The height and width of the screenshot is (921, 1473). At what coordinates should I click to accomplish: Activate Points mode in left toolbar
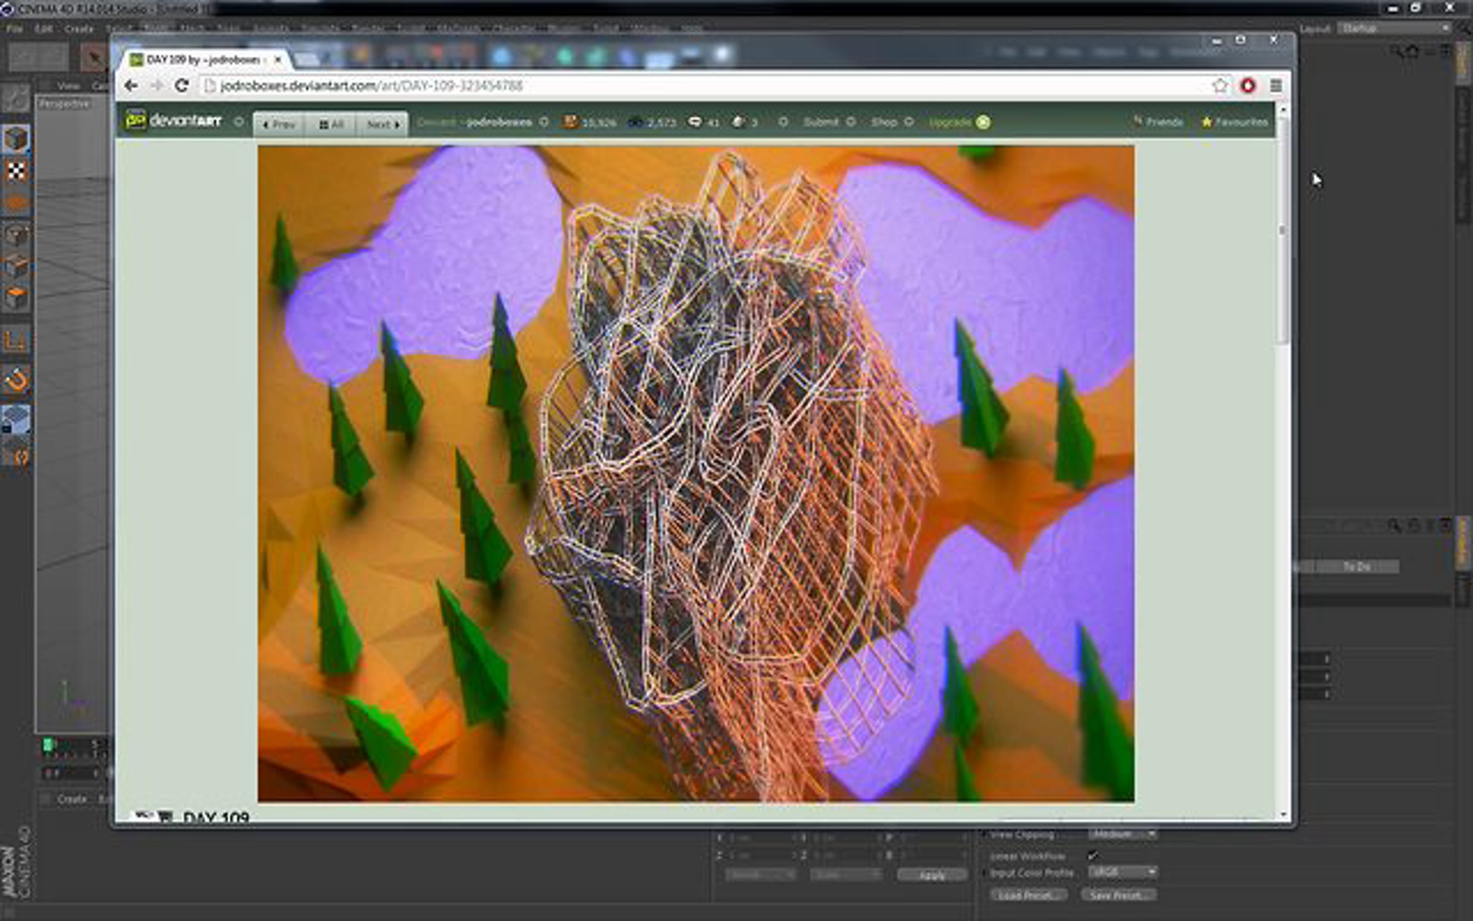coord(16,235)
